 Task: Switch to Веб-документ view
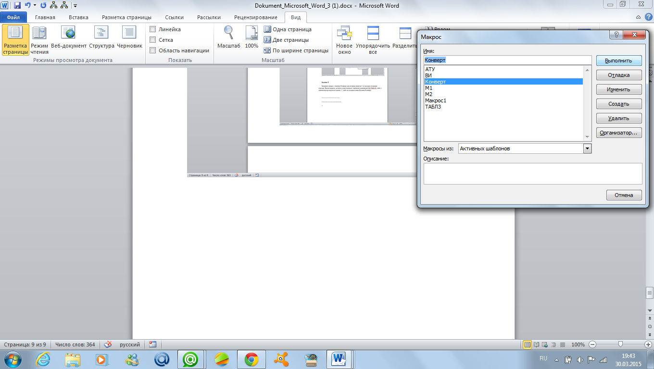[x=69, y=37]
